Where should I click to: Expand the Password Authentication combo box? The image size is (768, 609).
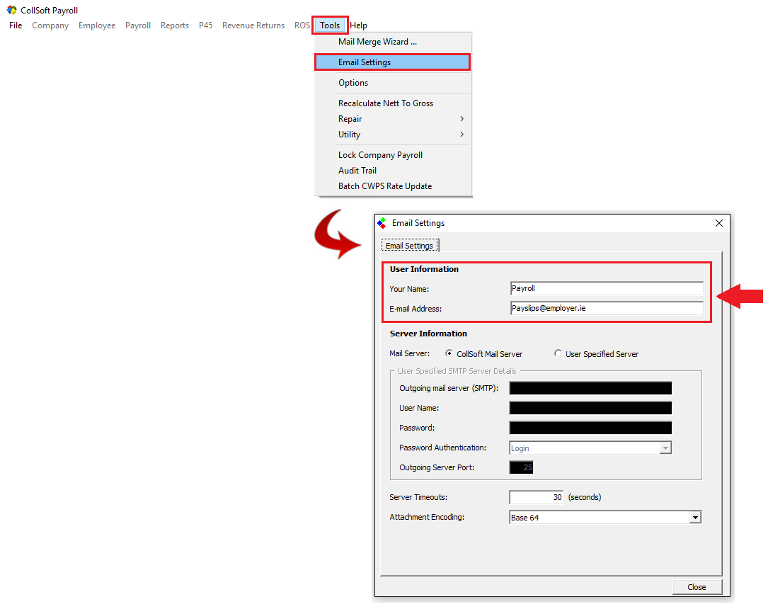pyautogui.click(x=665, y=448)
